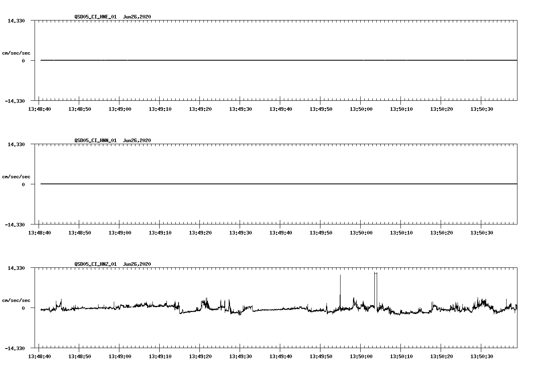
Task: Click the 13:49:50 time label under the HNN plot
Action: (x=321, y=233)
